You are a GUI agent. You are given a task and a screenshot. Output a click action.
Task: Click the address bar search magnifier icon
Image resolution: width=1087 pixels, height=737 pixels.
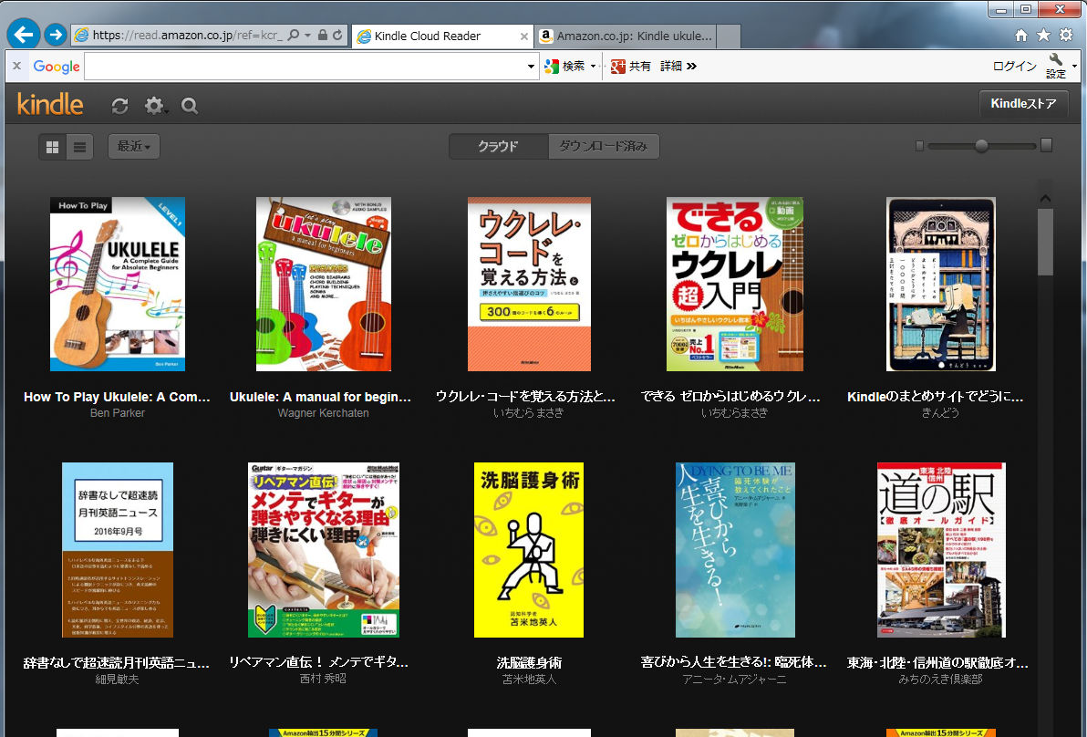pos(294,35)
